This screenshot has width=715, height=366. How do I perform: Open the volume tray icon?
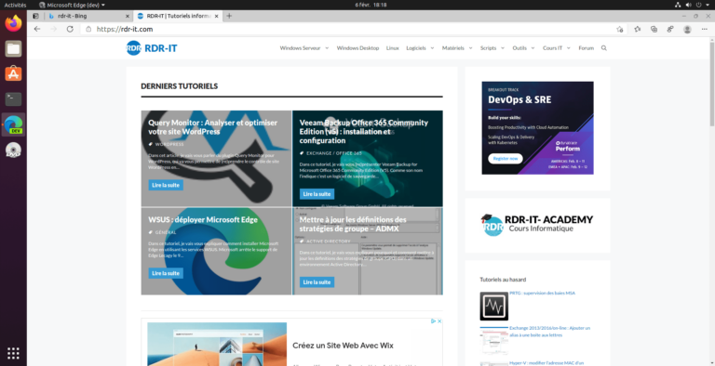point(689,5)
